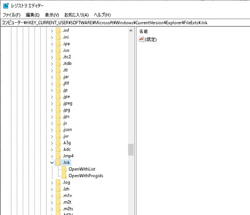Click the .kdc folder icon
The image size is (250, 215).
click(58, 150)
